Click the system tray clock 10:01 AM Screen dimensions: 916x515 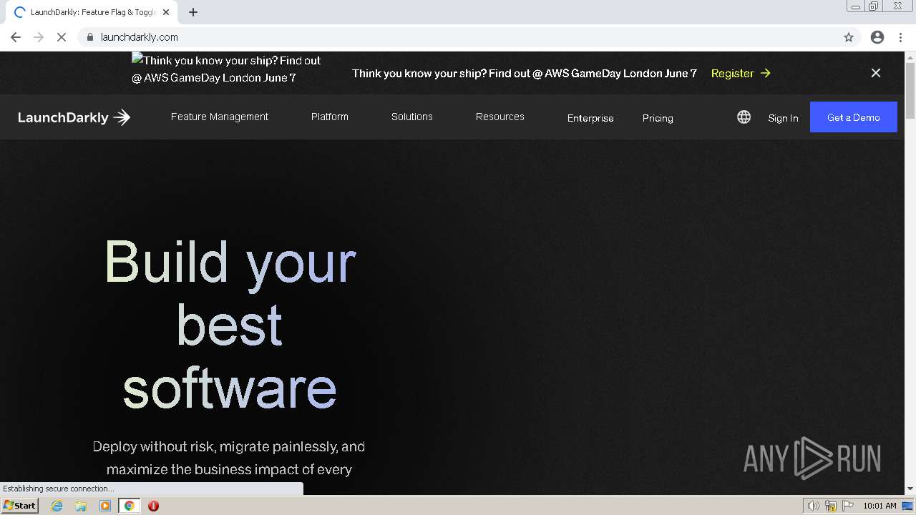pos(880,506)
